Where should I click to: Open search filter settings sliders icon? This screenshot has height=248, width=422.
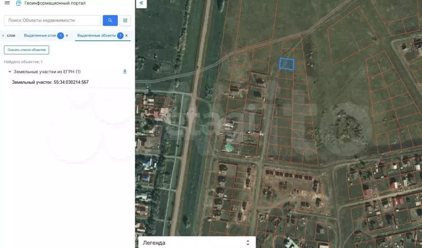point(125,20)
